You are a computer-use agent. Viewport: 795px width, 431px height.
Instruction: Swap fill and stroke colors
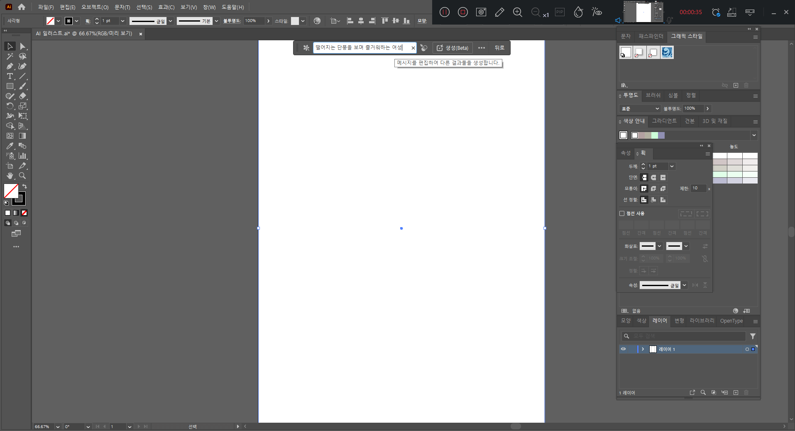point(24,186)
